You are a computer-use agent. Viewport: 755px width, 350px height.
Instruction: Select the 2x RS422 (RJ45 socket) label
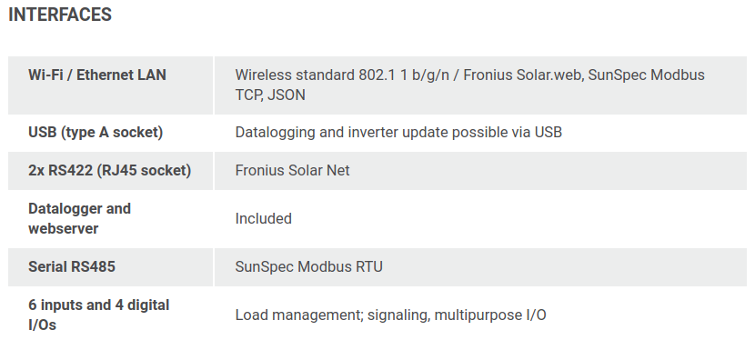point(110,170)
